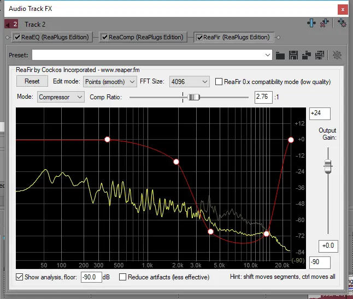Expand the FFT Size dropdown
Screen dimensions: 353x299
point(189,82)
